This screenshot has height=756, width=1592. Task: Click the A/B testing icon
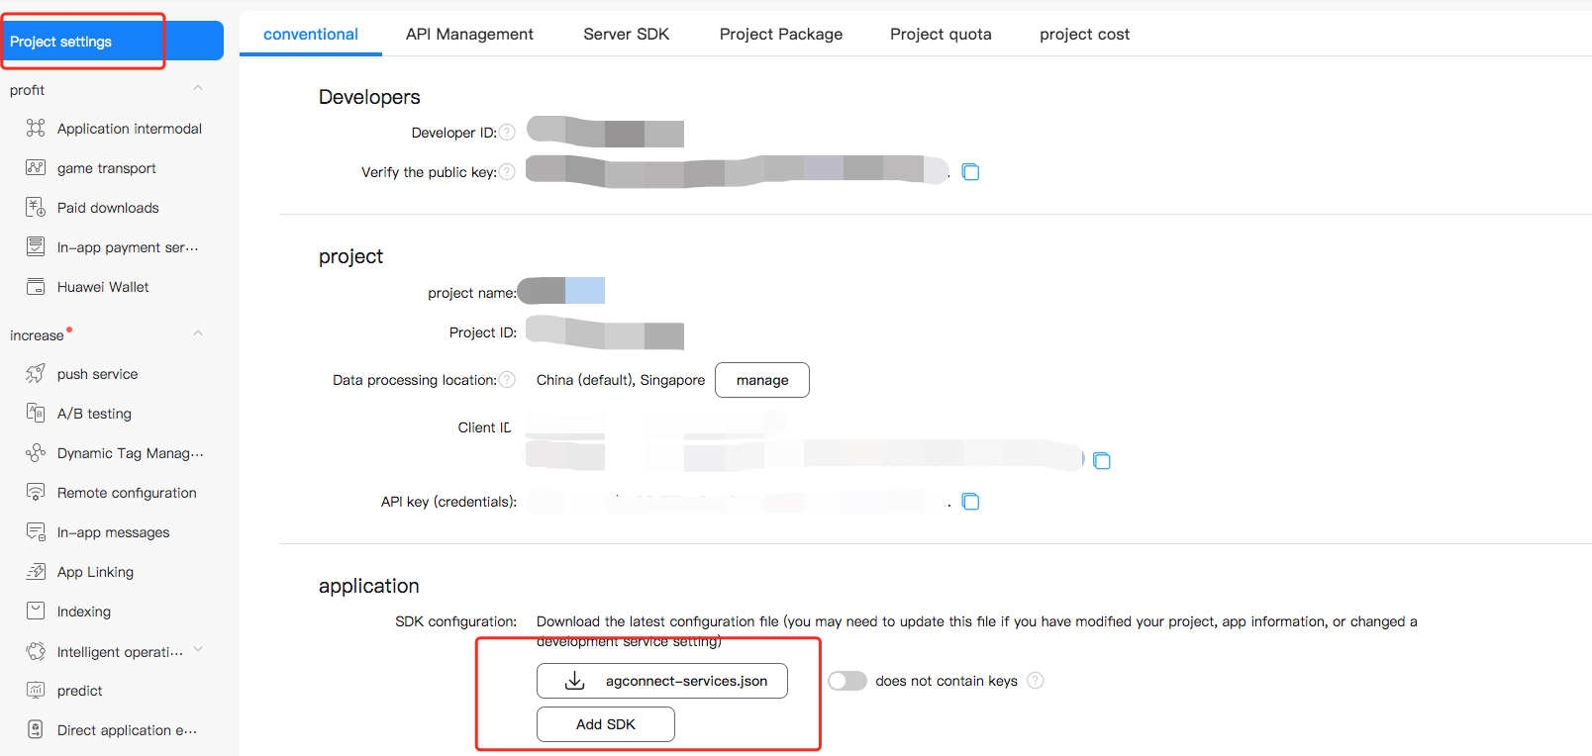[36, 413]
